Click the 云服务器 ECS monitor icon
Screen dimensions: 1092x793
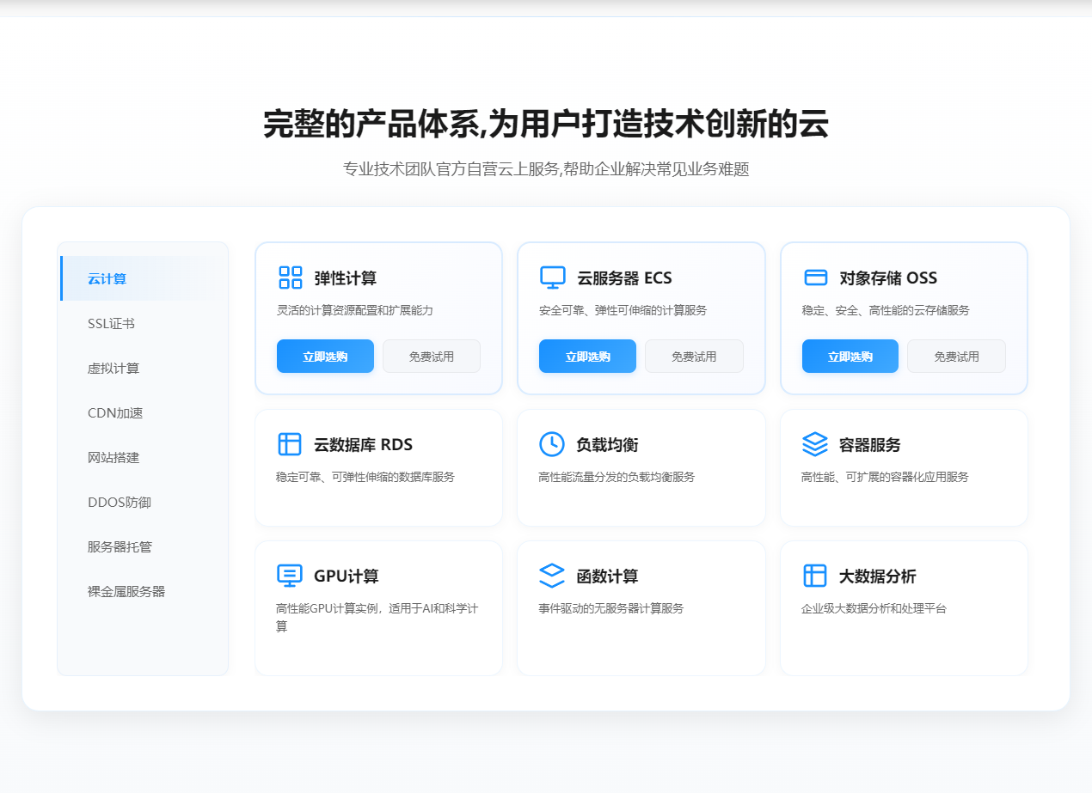(x=555, y=277)
